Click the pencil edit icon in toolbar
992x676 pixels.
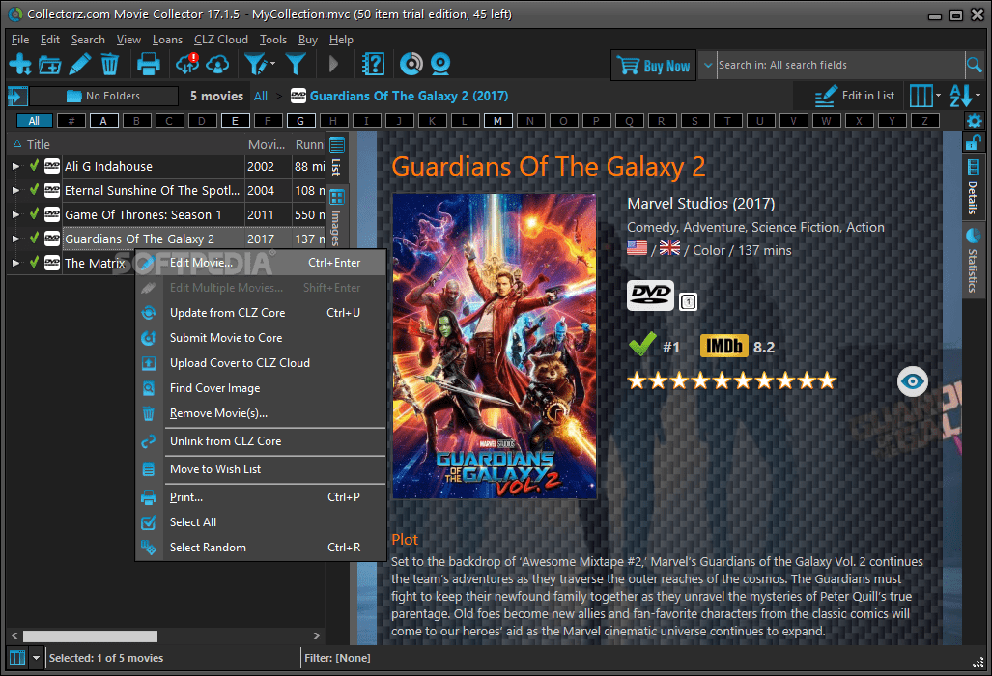click(x=80, y=65)
